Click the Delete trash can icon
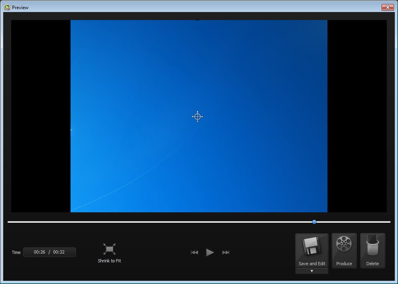398x284 pixels. tap(372, 245)
